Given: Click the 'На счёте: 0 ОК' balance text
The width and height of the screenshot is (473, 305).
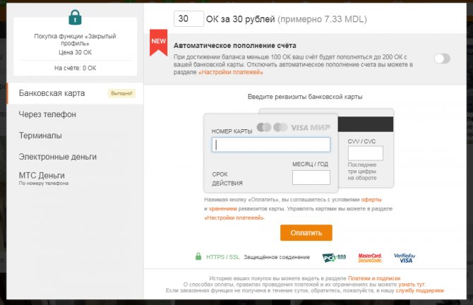Looking at the screenshot, I should point(75,68).
